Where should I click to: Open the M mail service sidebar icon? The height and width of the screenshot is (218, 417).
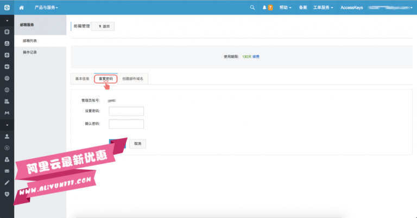7,113
